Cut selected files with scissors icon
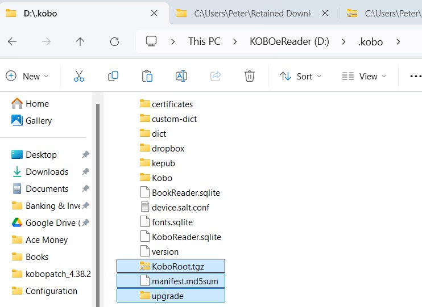The width and height of the screenshot is (422, 307). click(79, 76)
